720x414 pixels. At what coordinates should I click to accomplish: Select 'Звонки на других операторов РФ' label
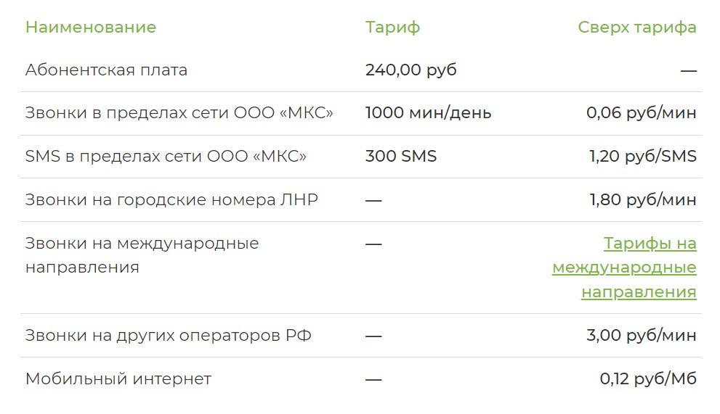pos(168,336)
